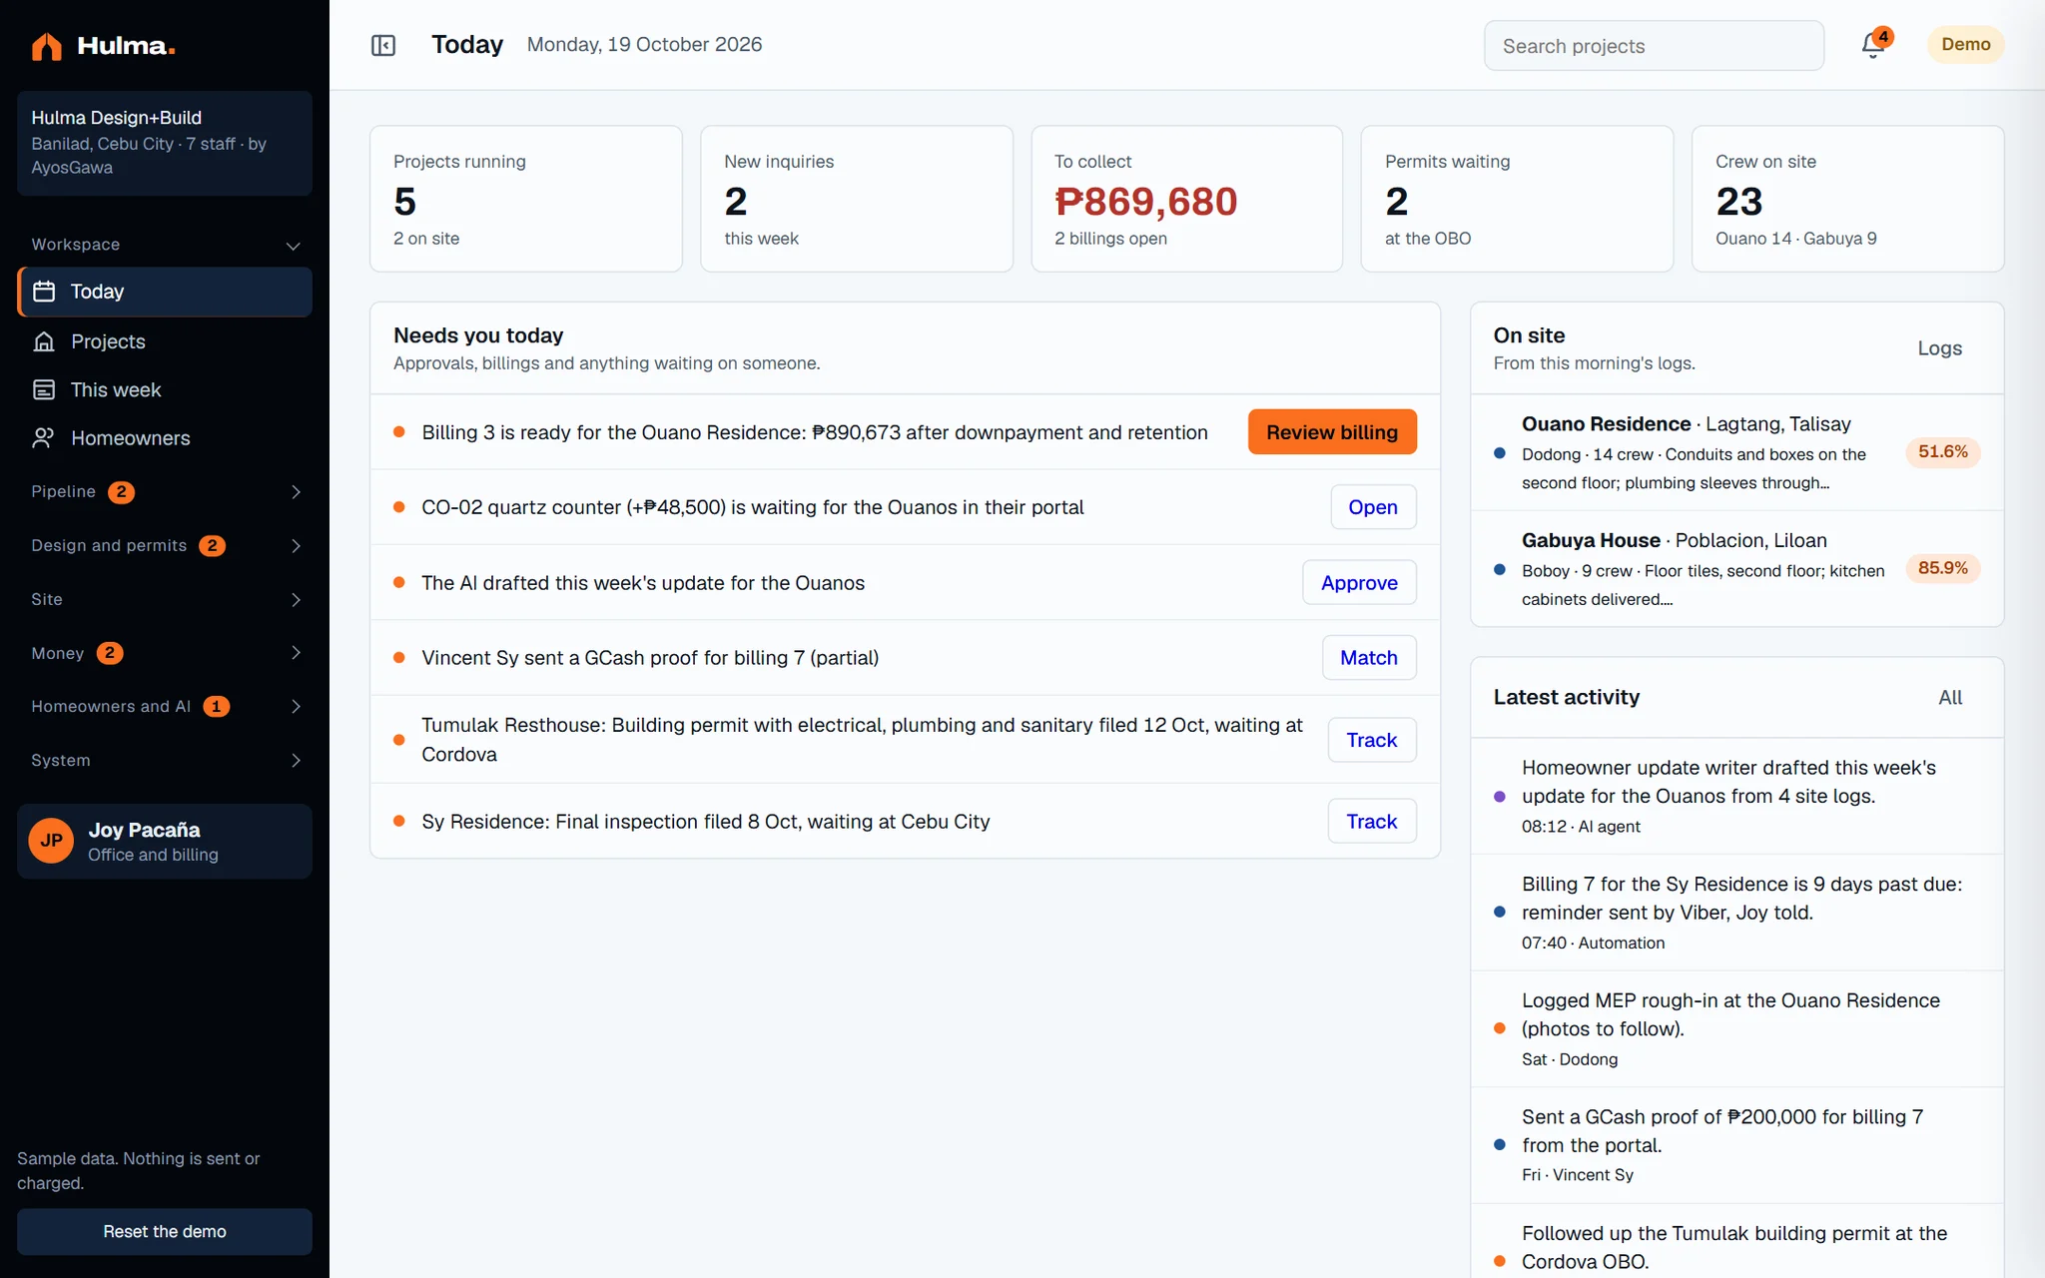Screen dimensions: 2045x1278
Task: Click the JP avatar circle
Action: (51, 841)
